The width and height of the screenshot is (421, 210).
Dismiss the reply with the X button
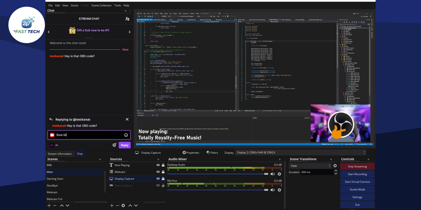(x=127, y=119)
